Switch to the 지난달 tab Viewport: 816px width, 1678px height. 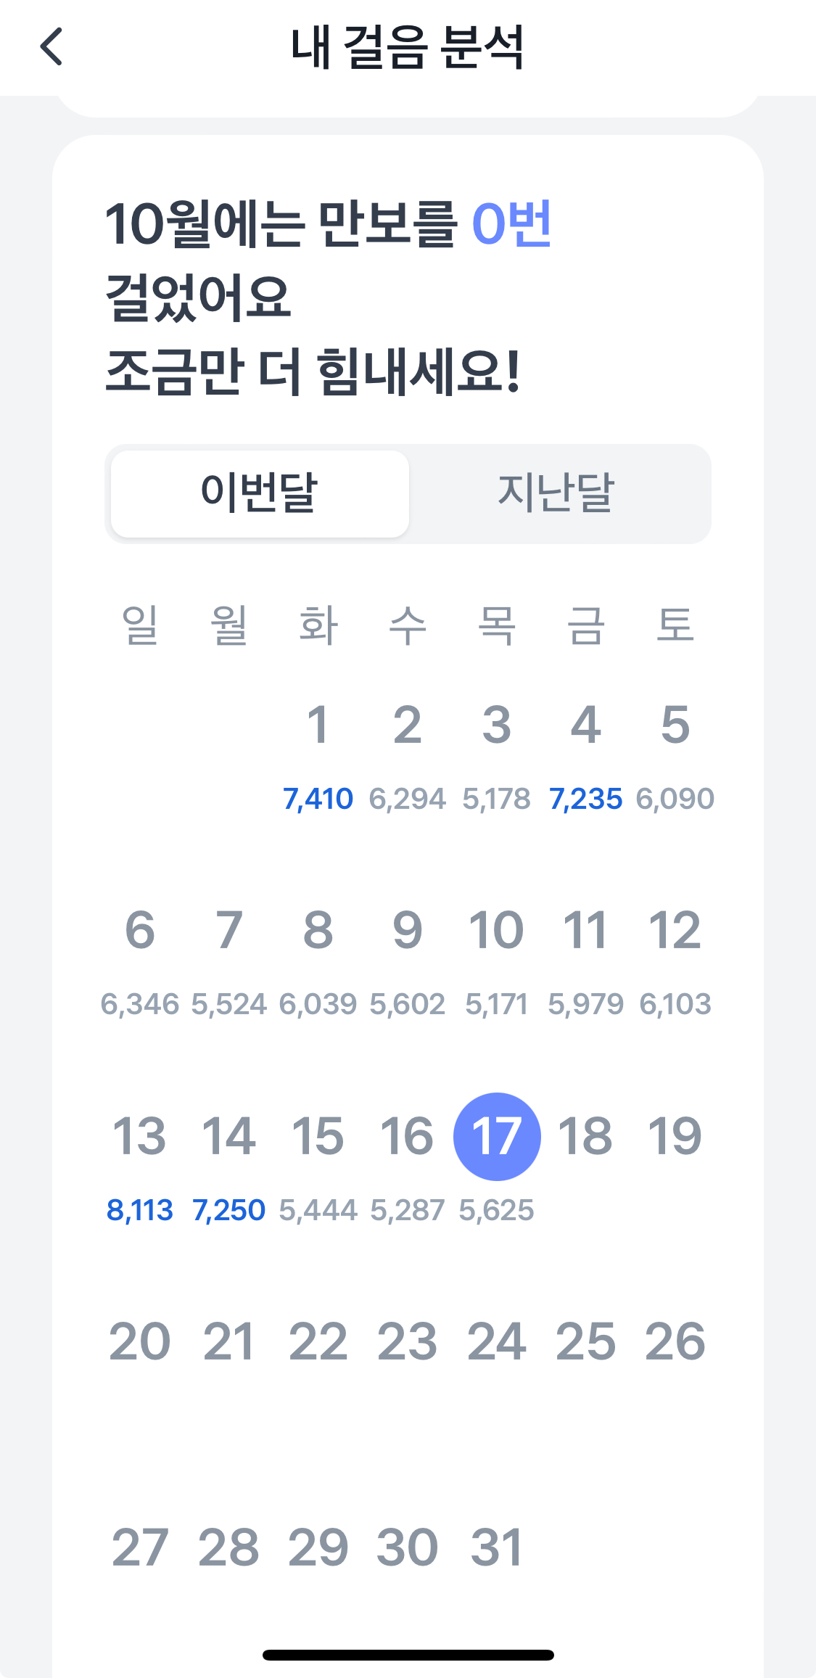point(556,493)
